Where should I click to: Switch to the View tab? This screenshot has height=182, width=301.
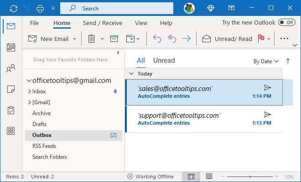(141, 23)
